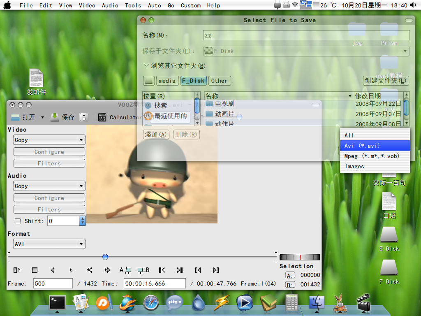Viewport: 421px width, 316px height.
Task: Click the F_Disk path button
Action: pos(193,81)
